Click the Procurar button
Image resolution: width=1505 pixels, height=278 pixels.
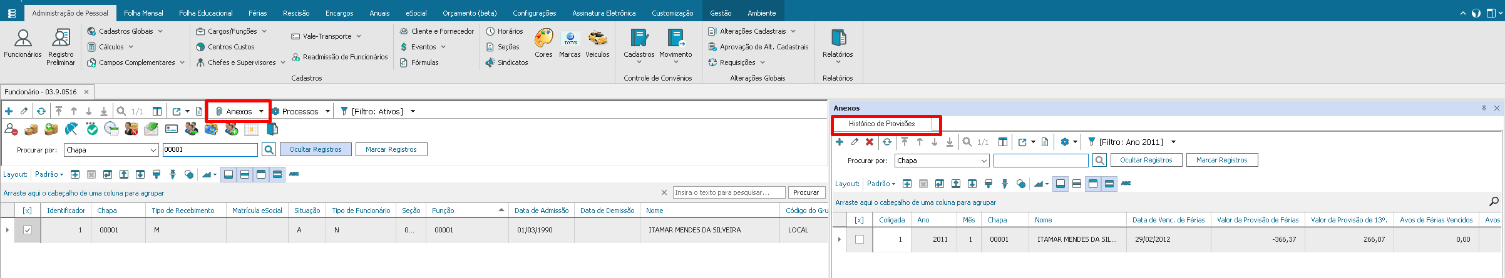[x=806, y=192]
